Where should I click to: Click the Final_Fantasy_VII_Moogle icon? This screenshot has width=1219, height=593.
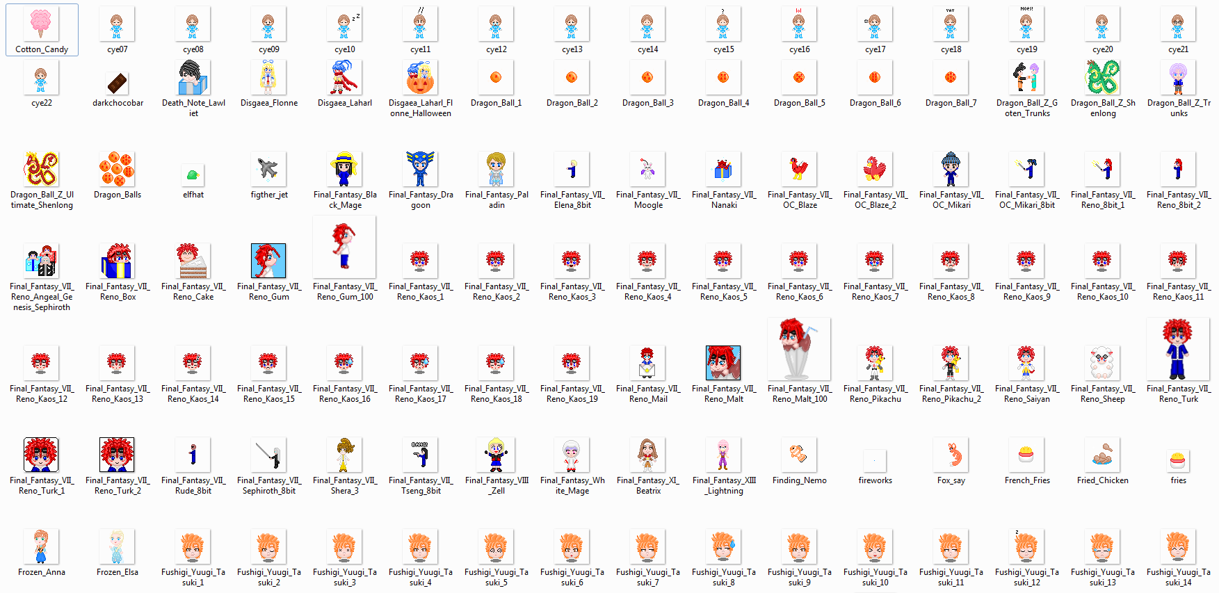(x=647, y=169)
